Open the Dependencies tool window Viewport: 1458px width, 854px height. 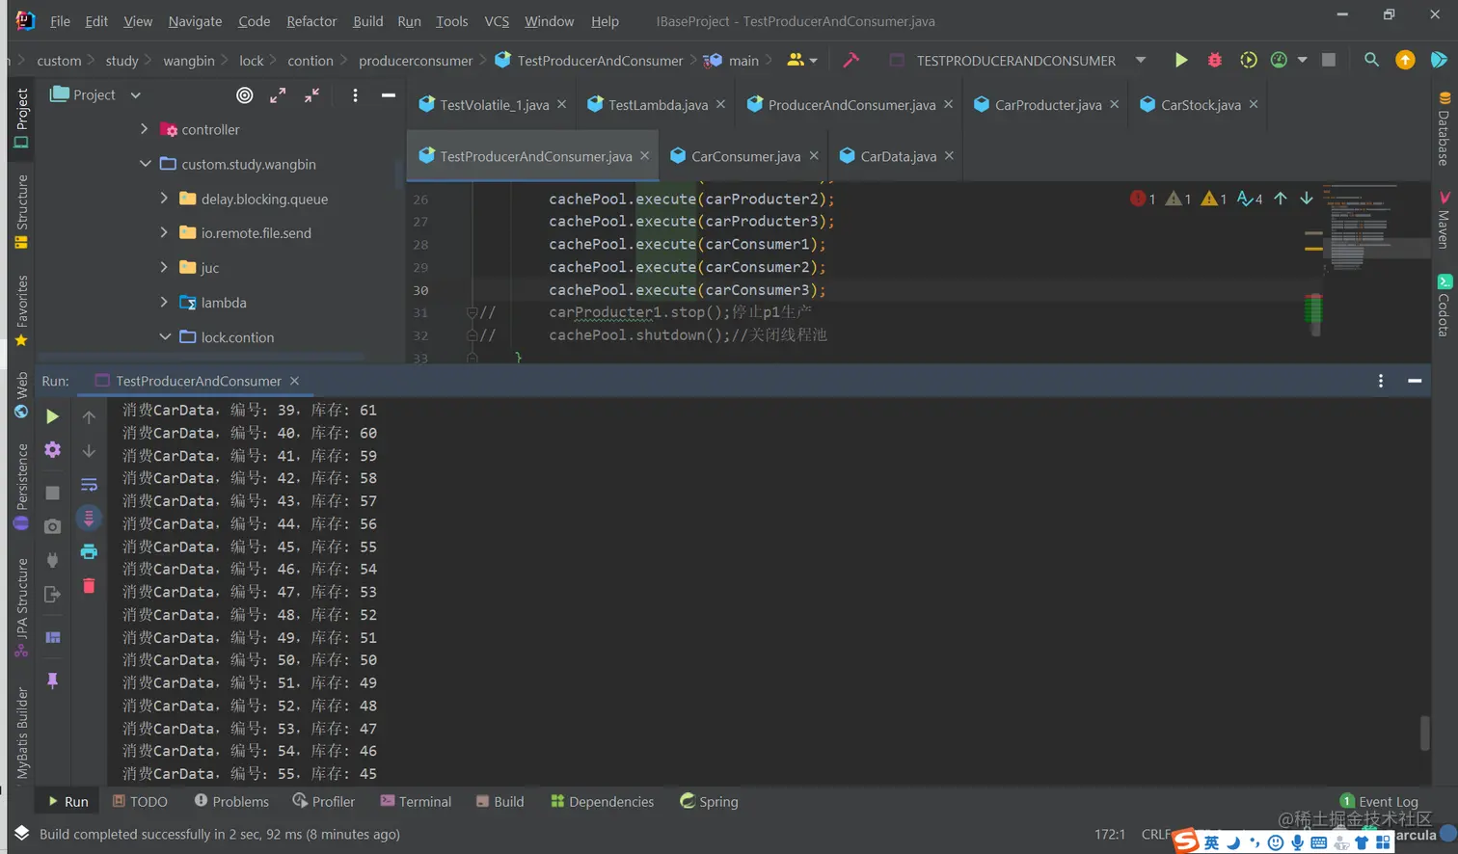pyautogui.click(x=602, y=801)
